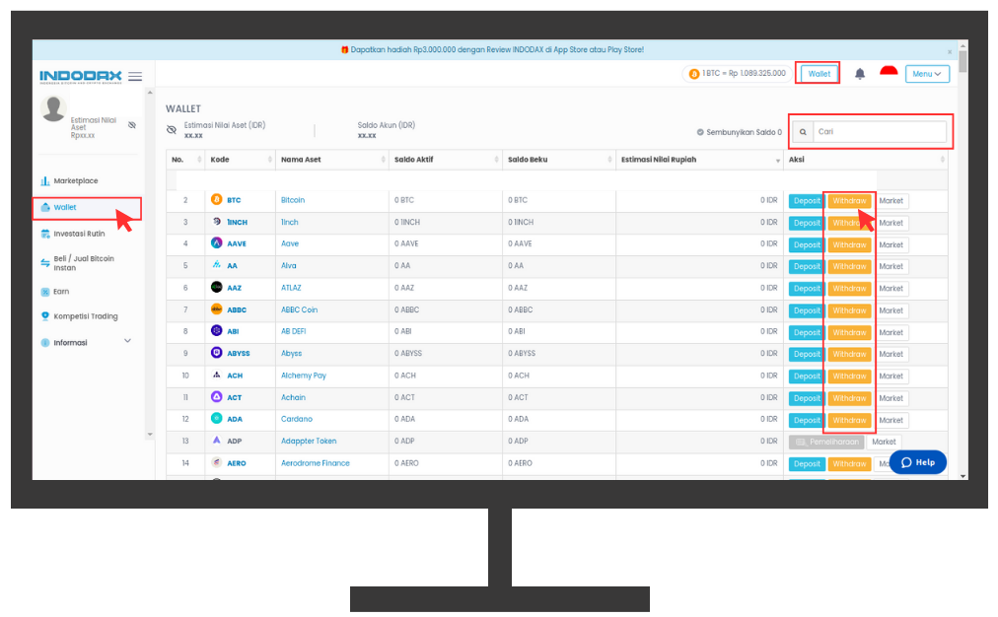
Task: Close the promo banner at top
Action: 950,51
